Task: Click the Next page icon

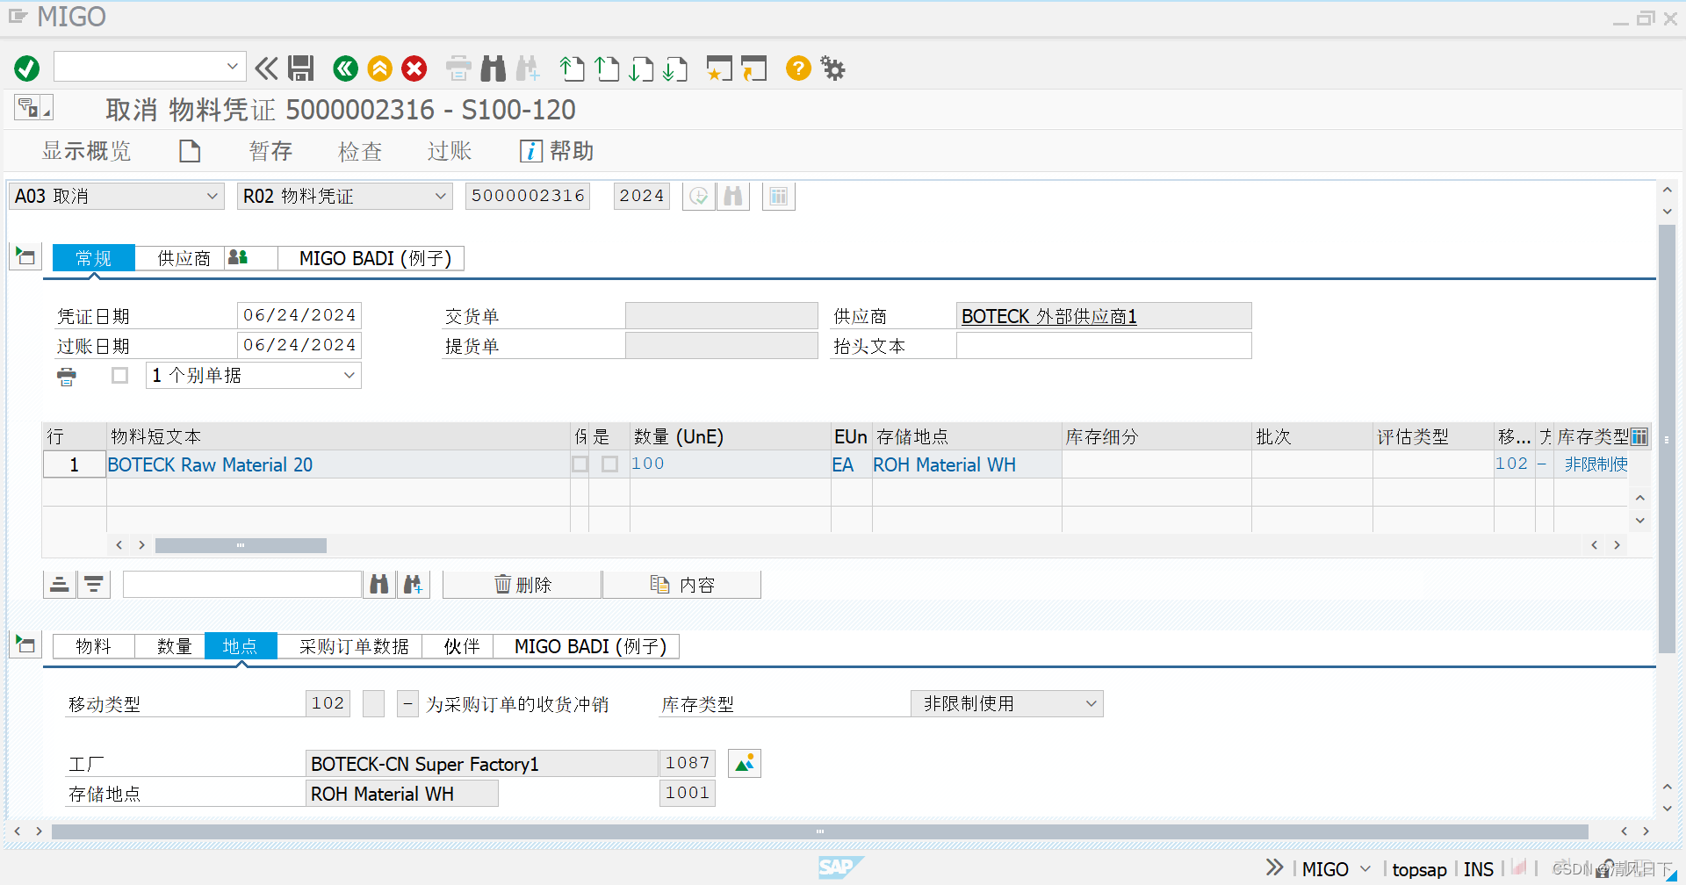Action: tap(641, 68)
